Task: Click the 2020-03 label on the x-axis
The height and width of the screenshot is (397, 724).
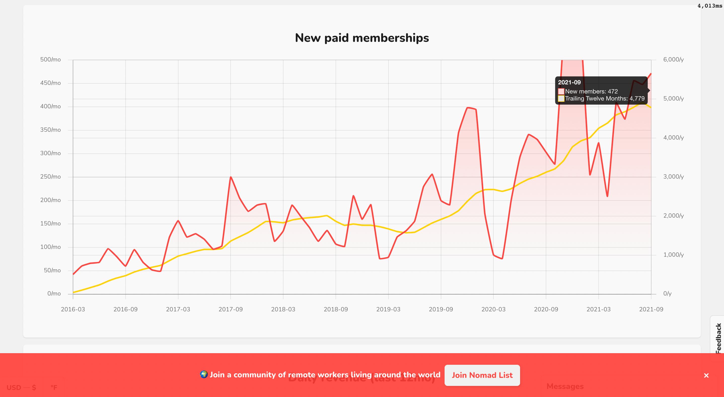Action: pos(493,309)
